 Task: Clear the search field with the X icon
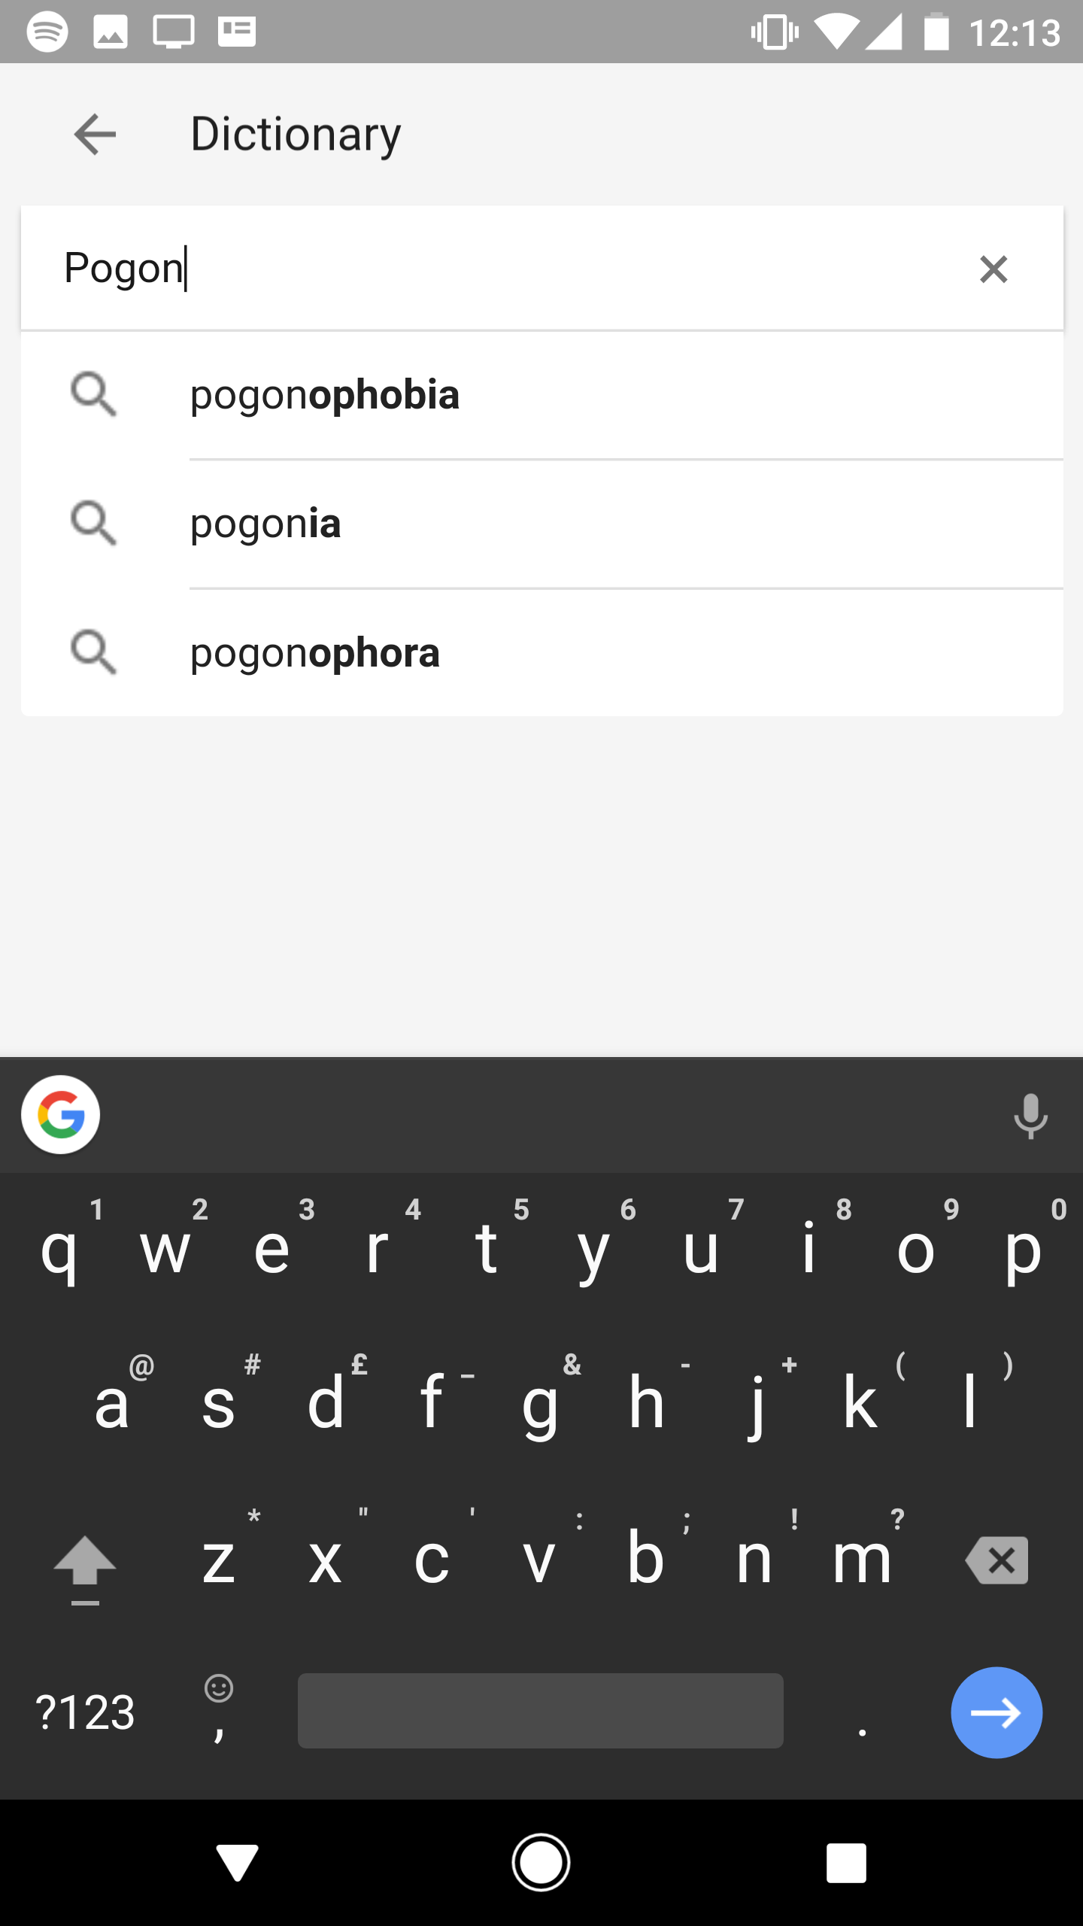click(x=993, y=269)
